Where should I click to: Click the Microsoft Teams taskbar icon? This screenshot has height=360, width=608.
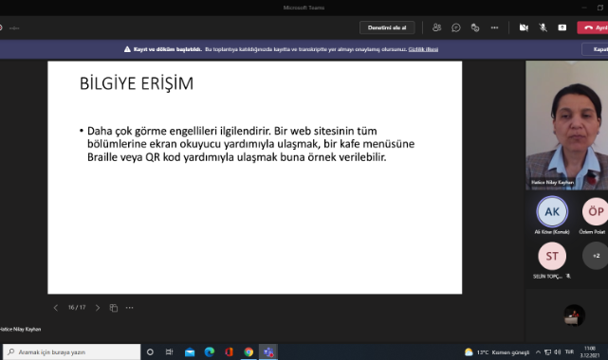tap(268, 351)
